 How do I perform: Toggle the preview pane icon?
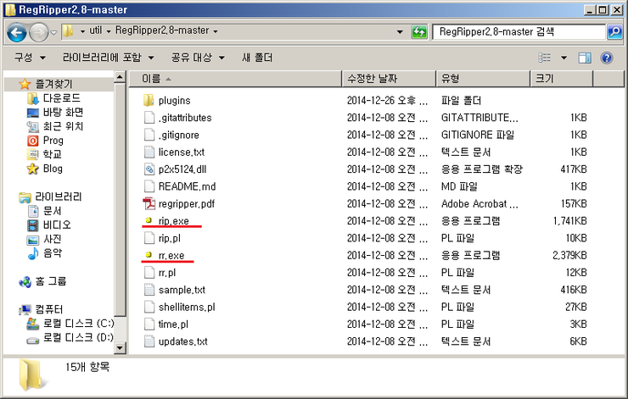click(585, 58)
